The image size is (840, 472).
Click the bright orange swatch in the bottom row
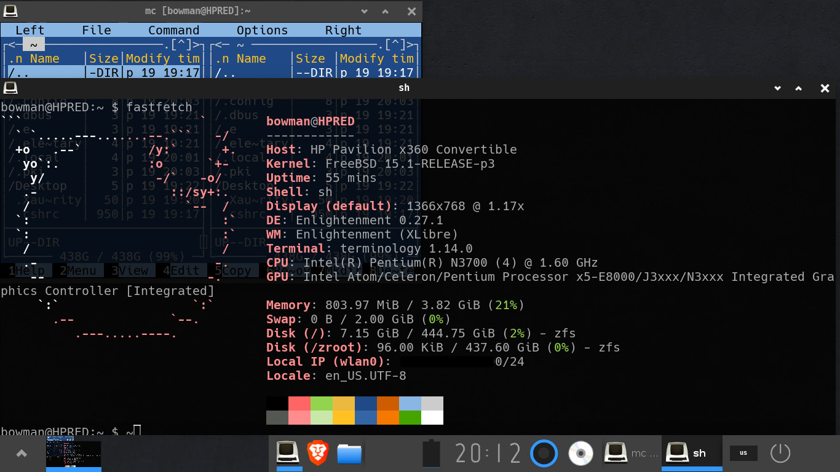click(x=388, y=417)
